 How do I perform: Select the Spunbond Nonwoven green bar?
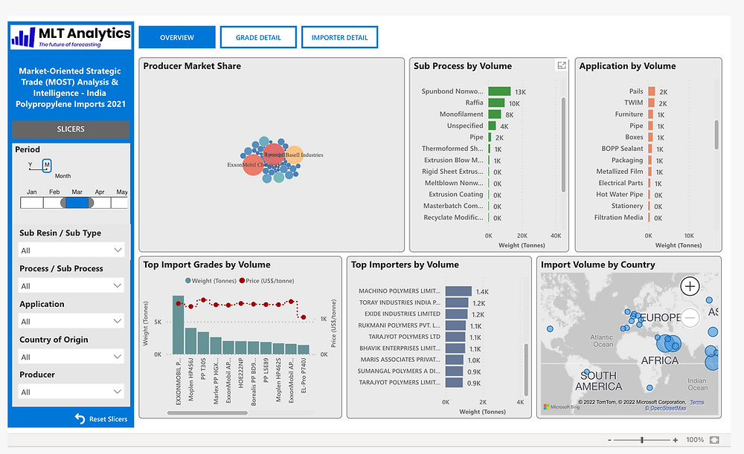tap(499, 91)
